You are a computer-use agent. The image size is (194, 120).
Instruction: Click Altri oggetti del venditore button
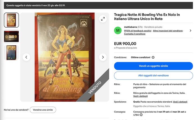pos(154,75)
